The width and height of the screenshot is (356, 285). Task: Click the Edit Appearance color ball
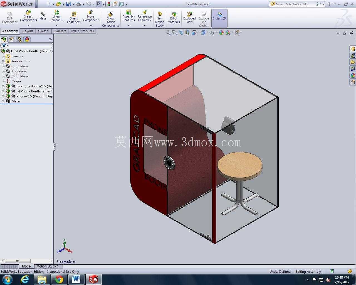221,33
